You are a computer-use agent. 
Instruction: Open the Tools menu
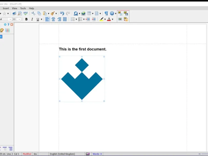pos(23,8)
